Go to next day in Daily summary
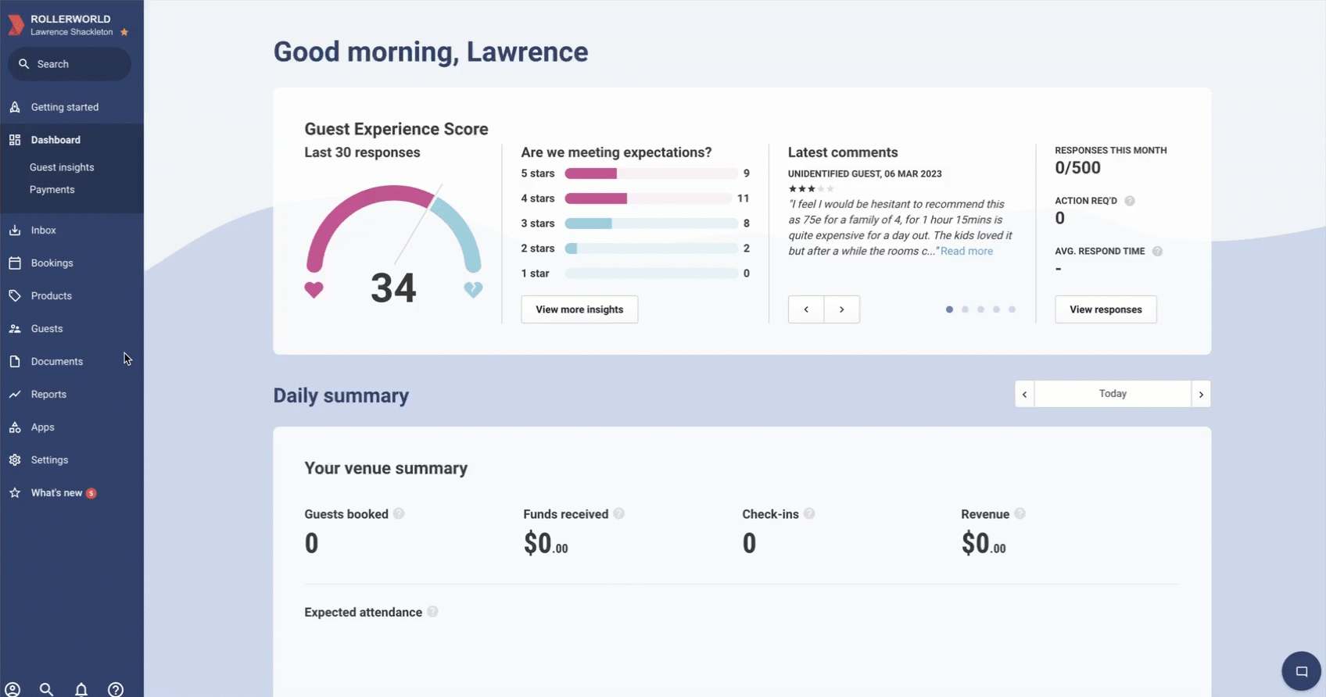 [1201, 394]
